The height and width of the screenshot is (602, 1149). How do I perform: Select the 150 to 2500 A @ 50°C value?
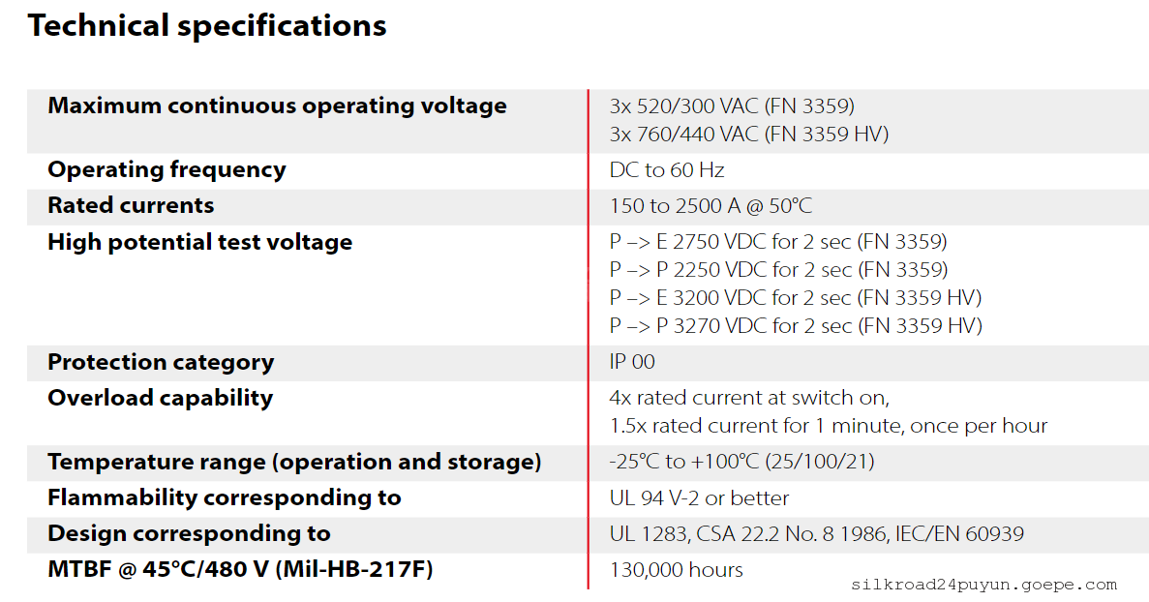[710, 206]
